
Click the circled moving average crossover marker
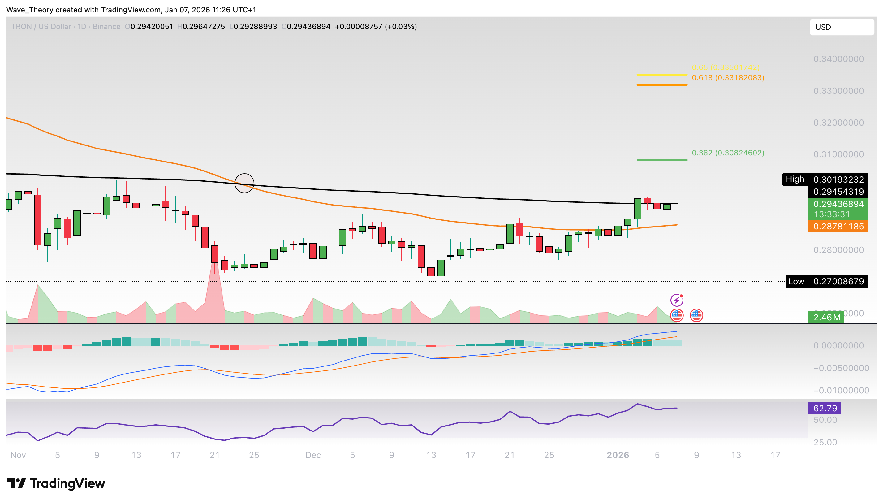coord(244,183)
